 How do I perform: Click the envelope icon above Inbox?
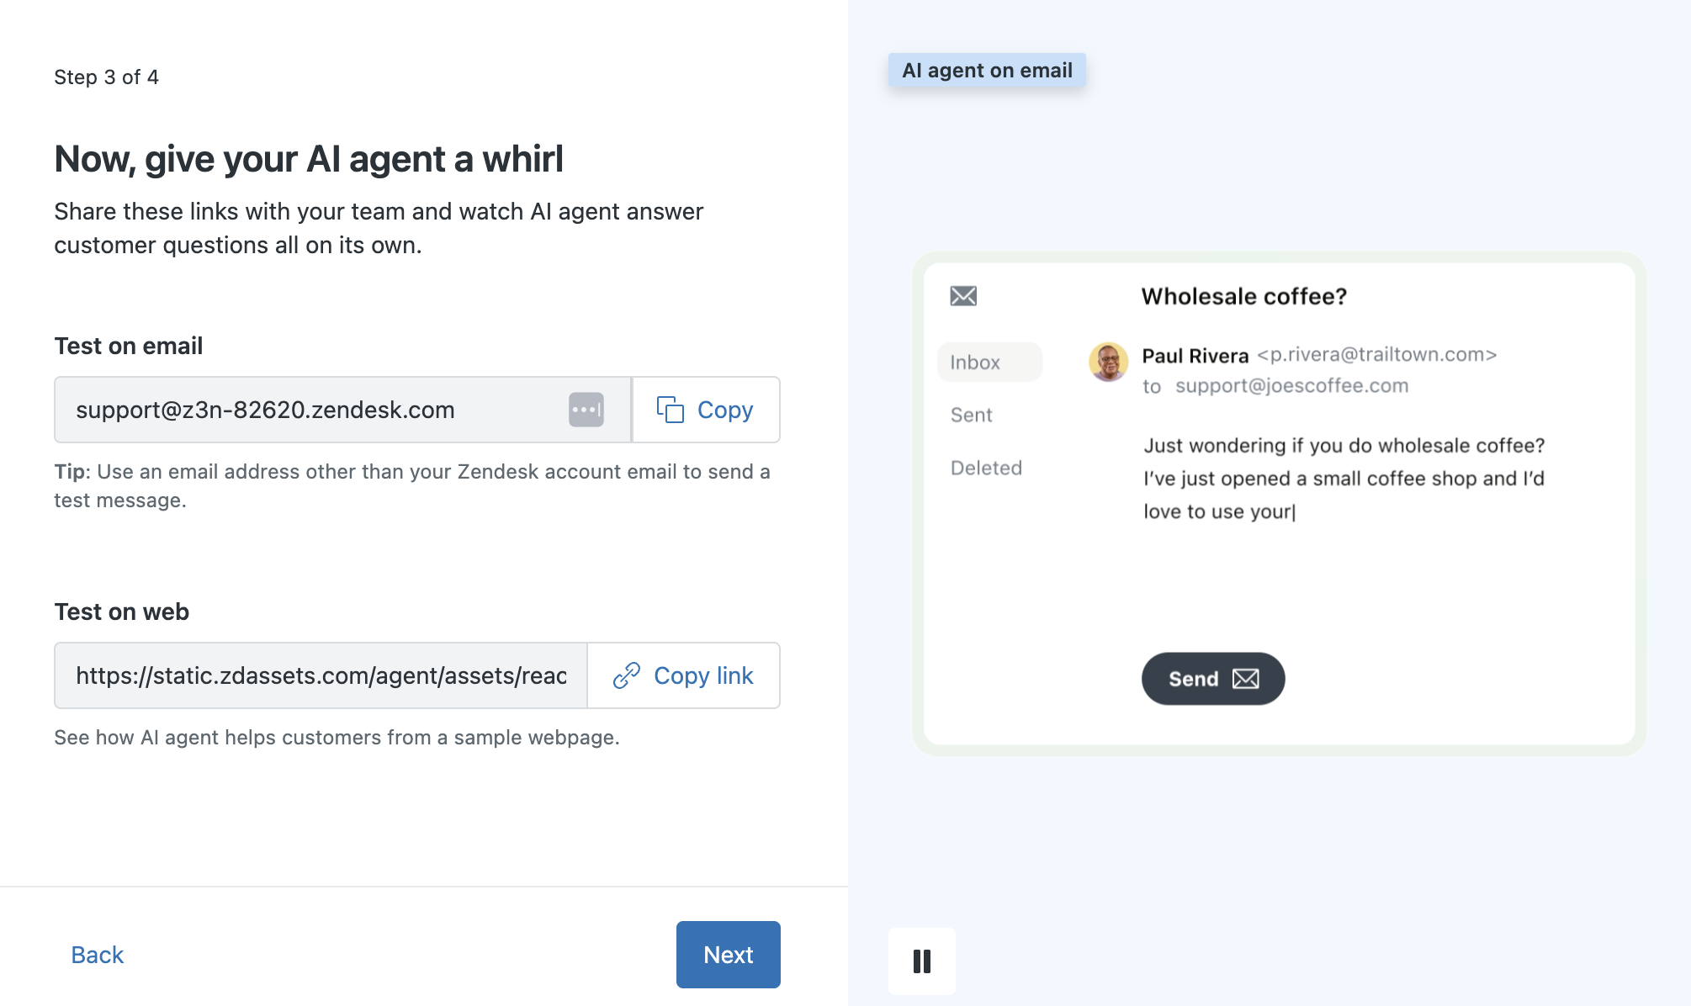point(963,296)
